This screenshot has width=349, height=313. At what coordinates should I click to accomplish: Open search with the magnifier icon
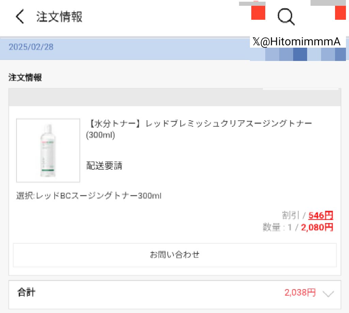[286, 16]
